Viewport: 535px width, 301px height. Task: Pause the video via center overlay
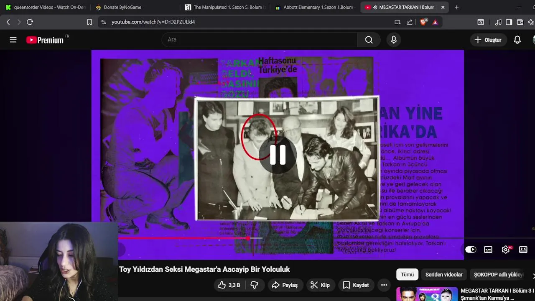(278, 154)
